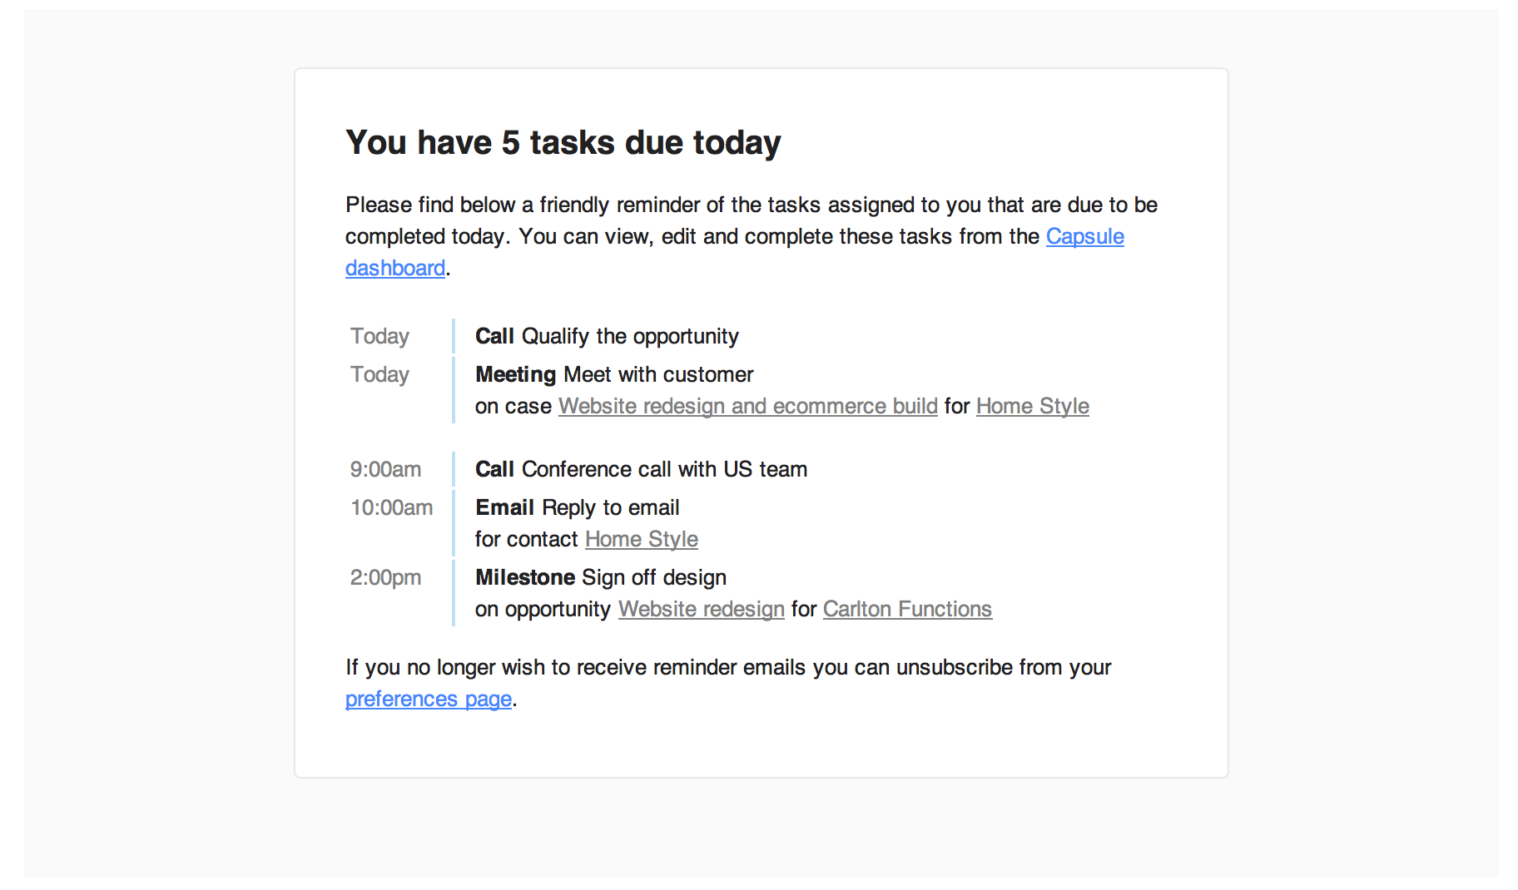Image resolution: width=1518 pixels, height=890 pixels.
Task: Click the unsubscribe notice paragraph text
Action: (728, 683)
